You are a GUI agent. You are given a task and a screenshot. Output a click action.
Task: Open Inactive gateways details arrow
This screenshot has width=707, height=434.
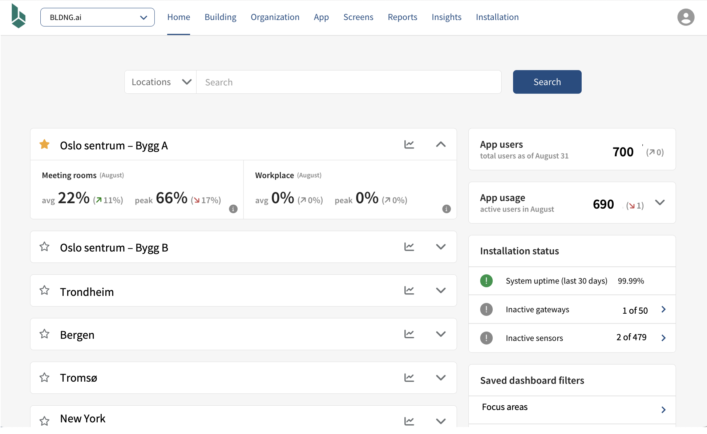point(663,309)
